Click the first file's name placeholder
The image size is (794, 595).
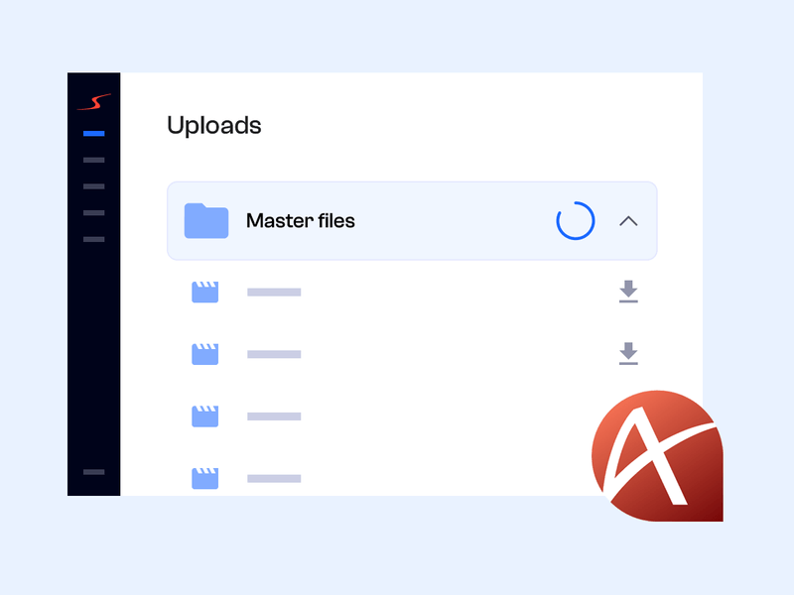274,292
